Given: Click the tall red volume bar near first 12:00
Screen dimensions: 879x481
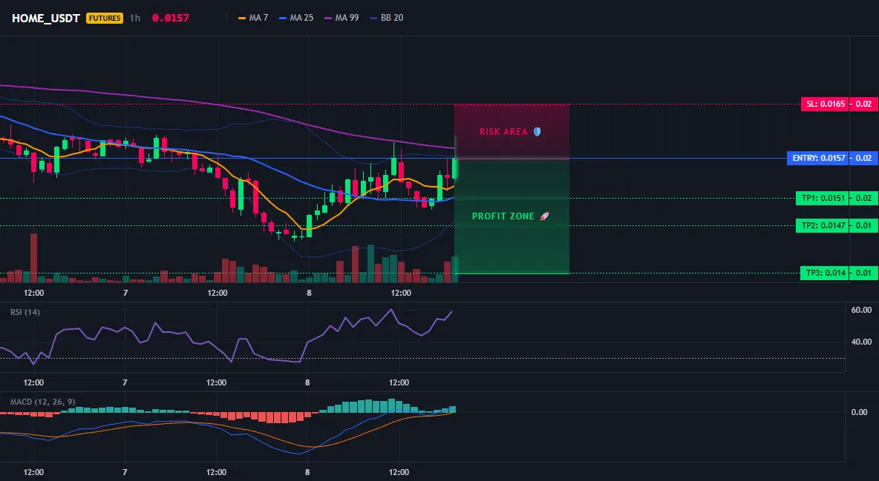Looking at the screenshot, I should click(33, 258).
